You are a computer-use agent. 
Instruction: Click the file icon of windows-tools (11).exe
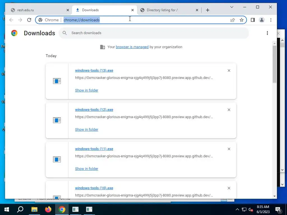57,159
